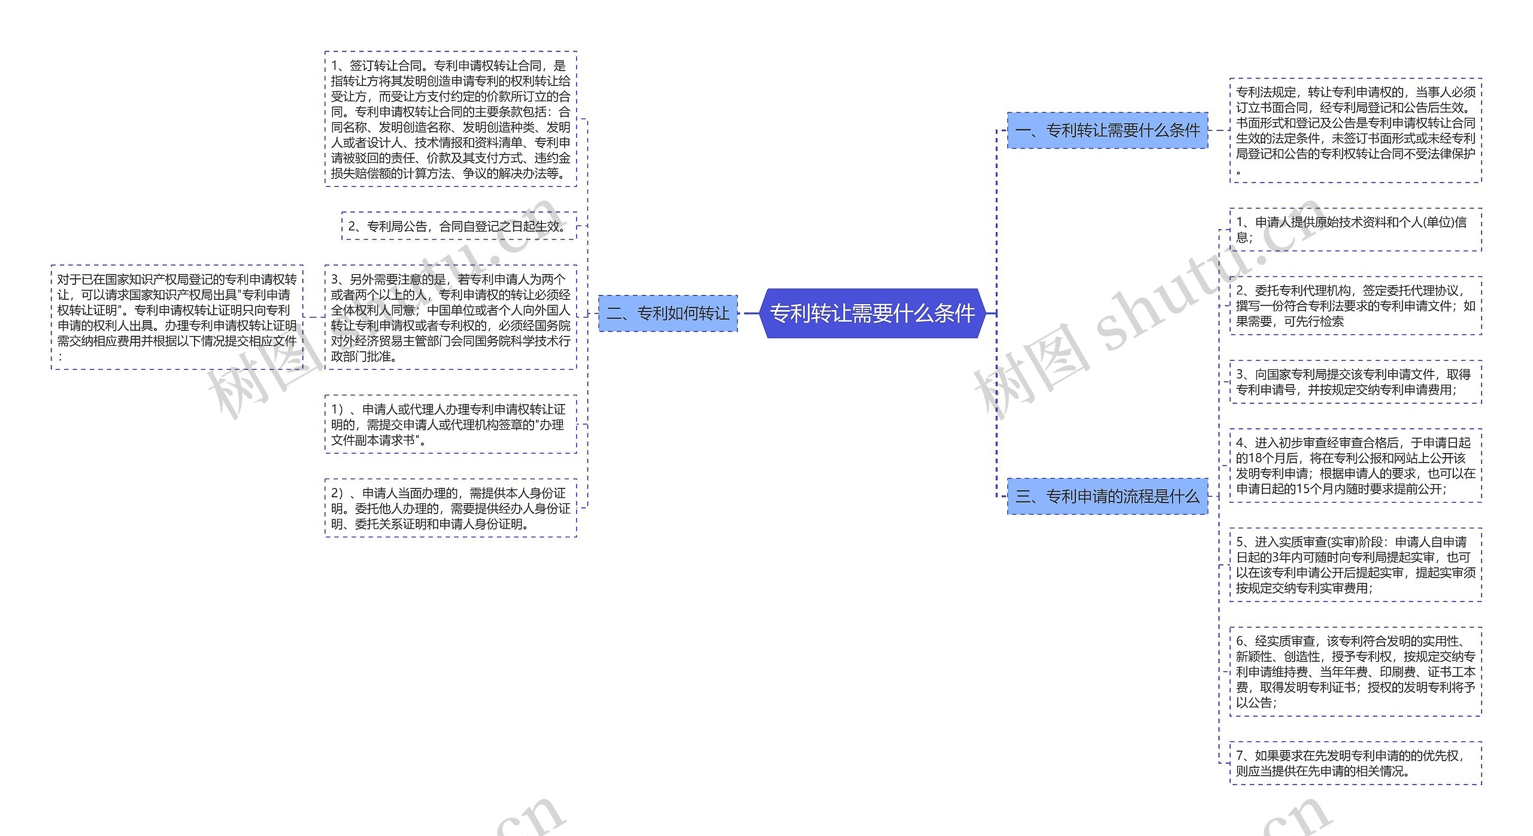Select the note starting 专利法规定，转让专利申请权的
Viewport: 1533px width, 836px height.
[x=1355, y=130]
